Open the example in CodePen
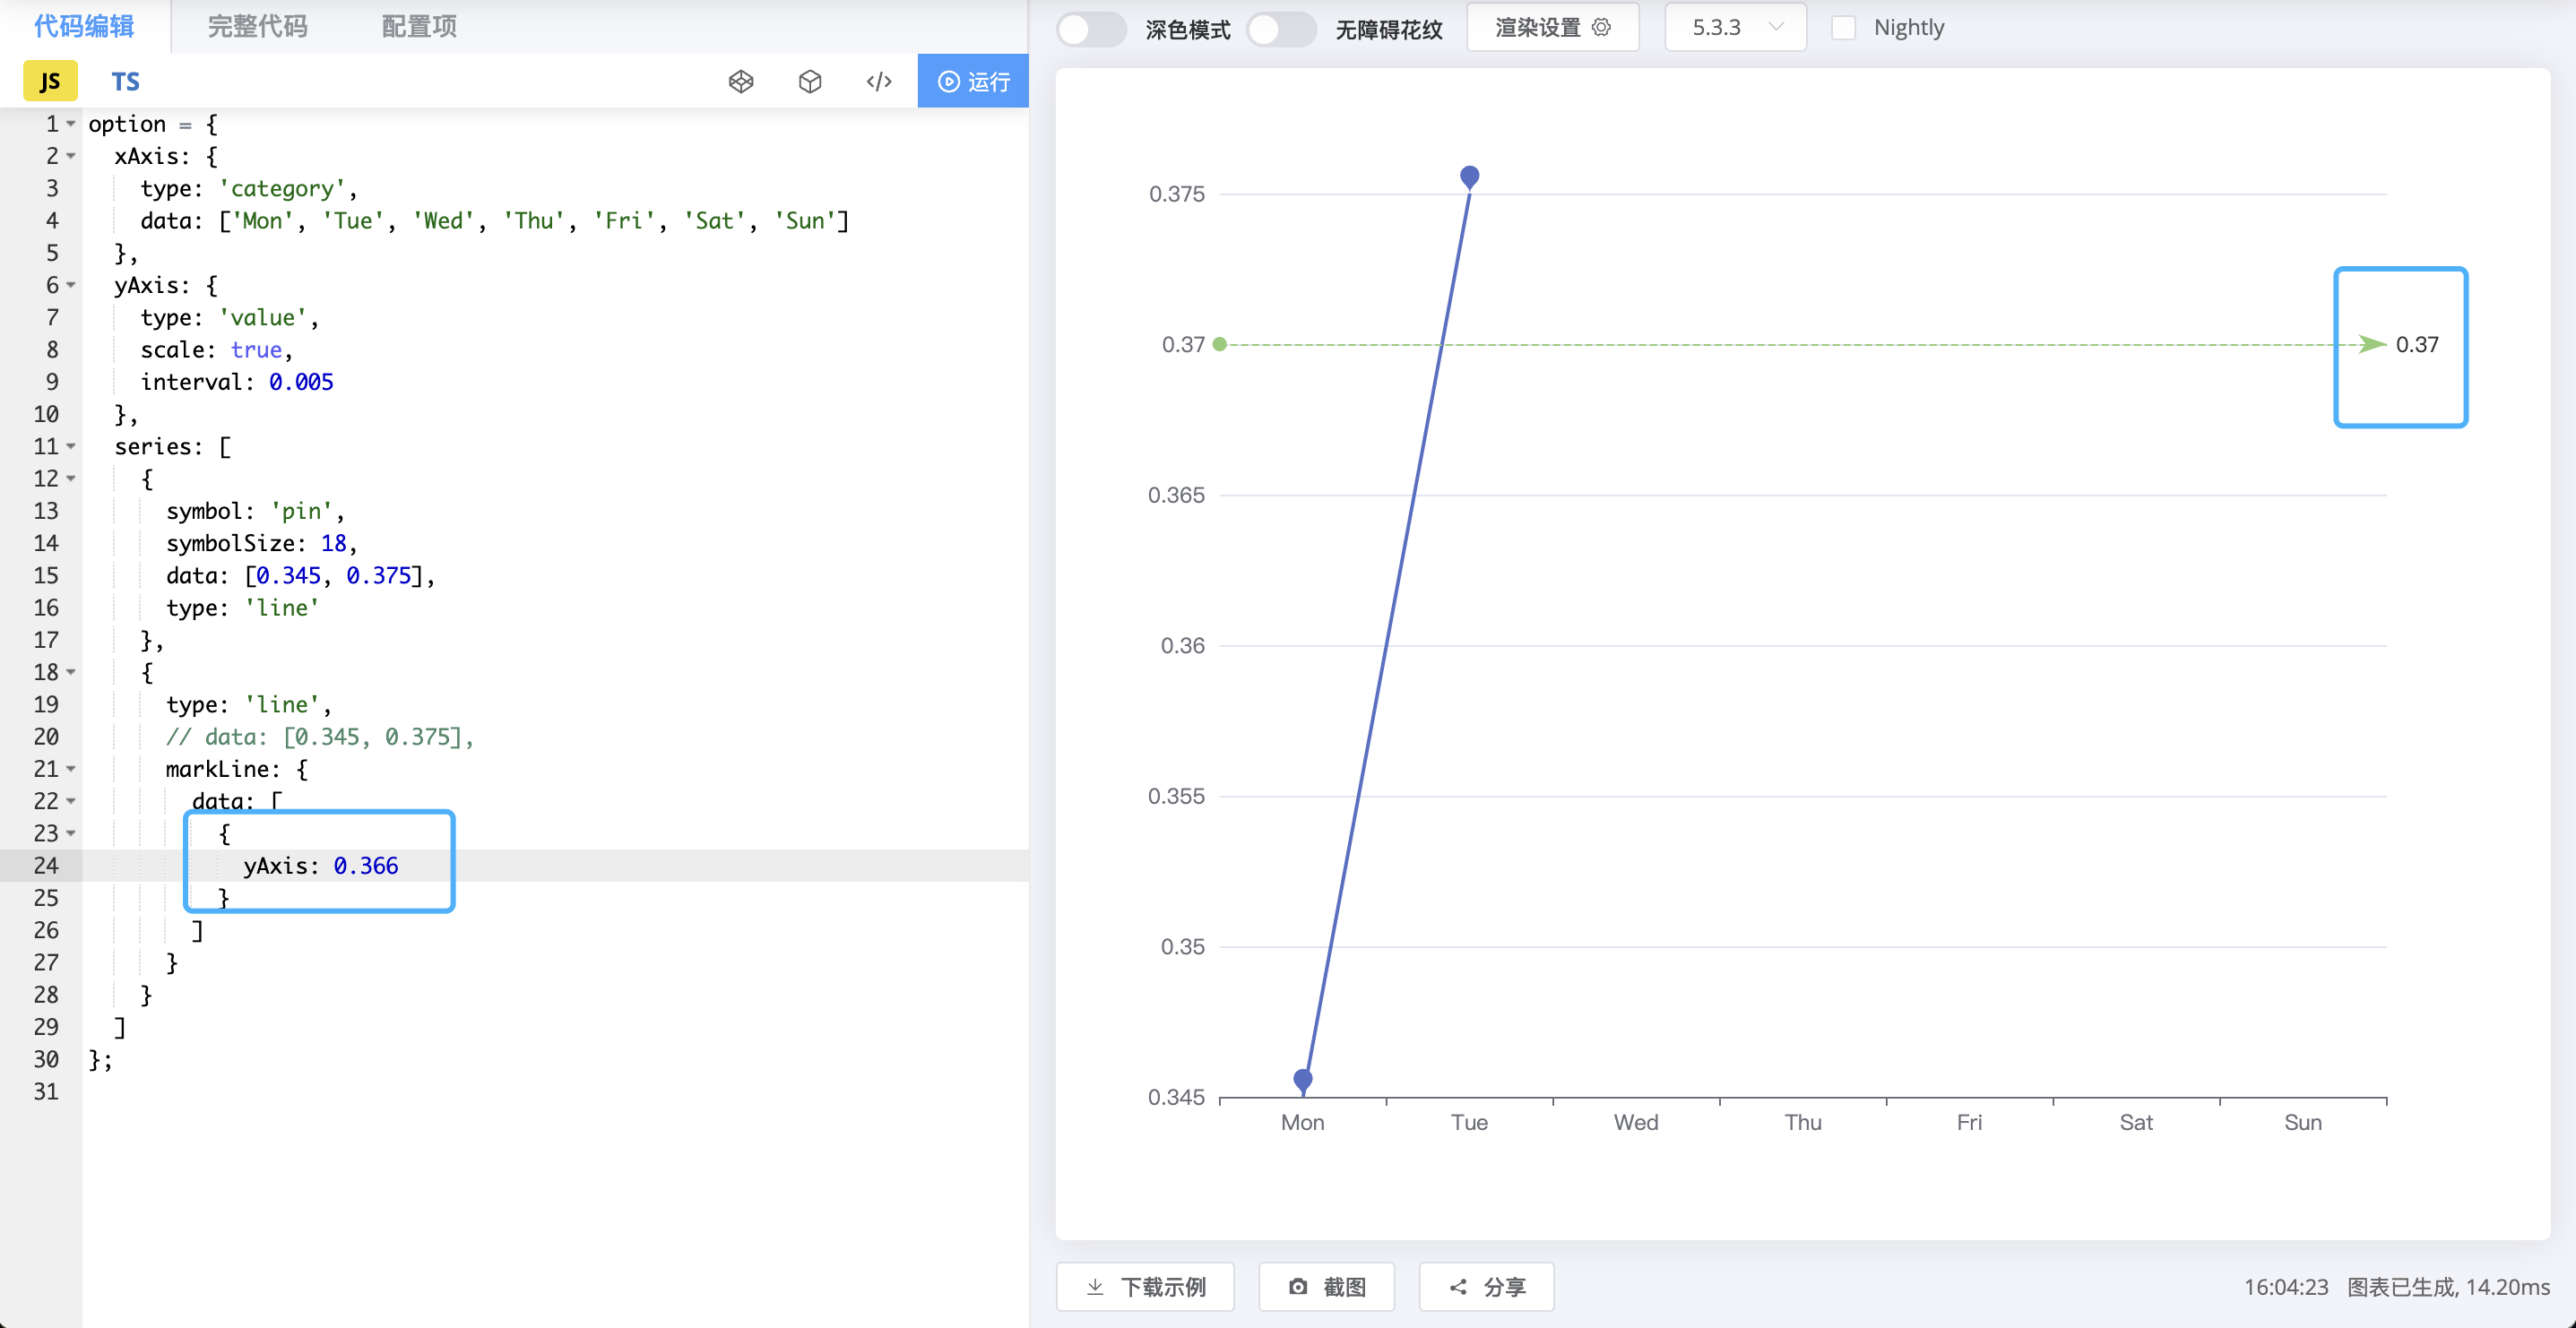 pos(741,81)
